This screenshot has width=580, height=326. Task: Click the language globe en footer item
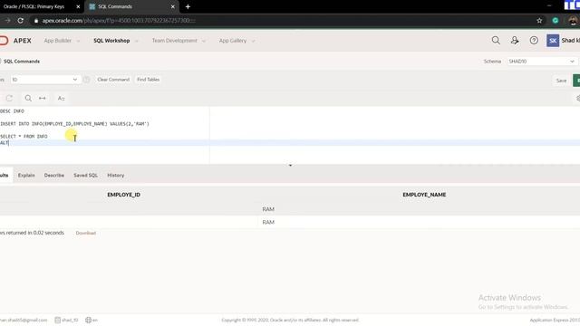pyautogui.click(x=92, y=320)
